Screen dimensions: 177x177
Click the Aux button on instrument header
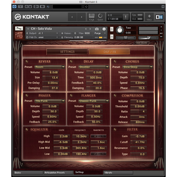(161, 33)
